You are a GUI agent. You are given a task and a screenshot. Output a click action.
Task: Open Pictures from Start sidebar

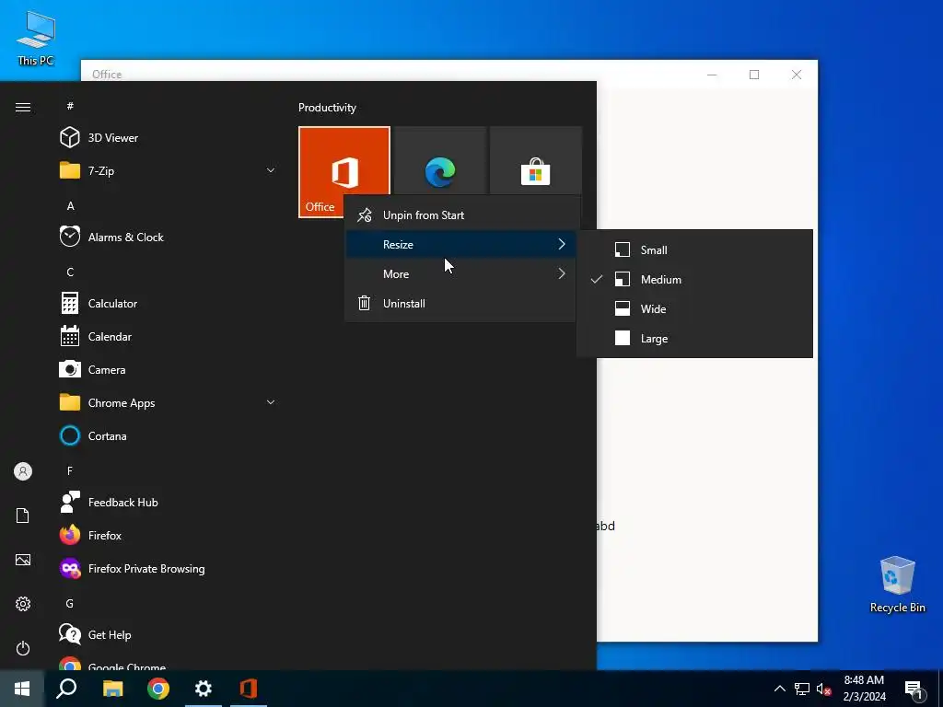23,560
